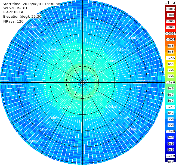
Task: Select the 1e-8 colorbar label
Action: pos(171,137)
